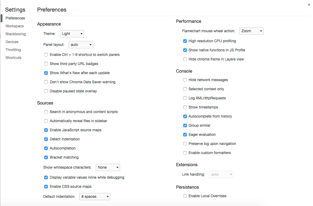Close the Settings panel with X
Image resolution: width=313 pixels, height=206 pixels.
(309, 5)
